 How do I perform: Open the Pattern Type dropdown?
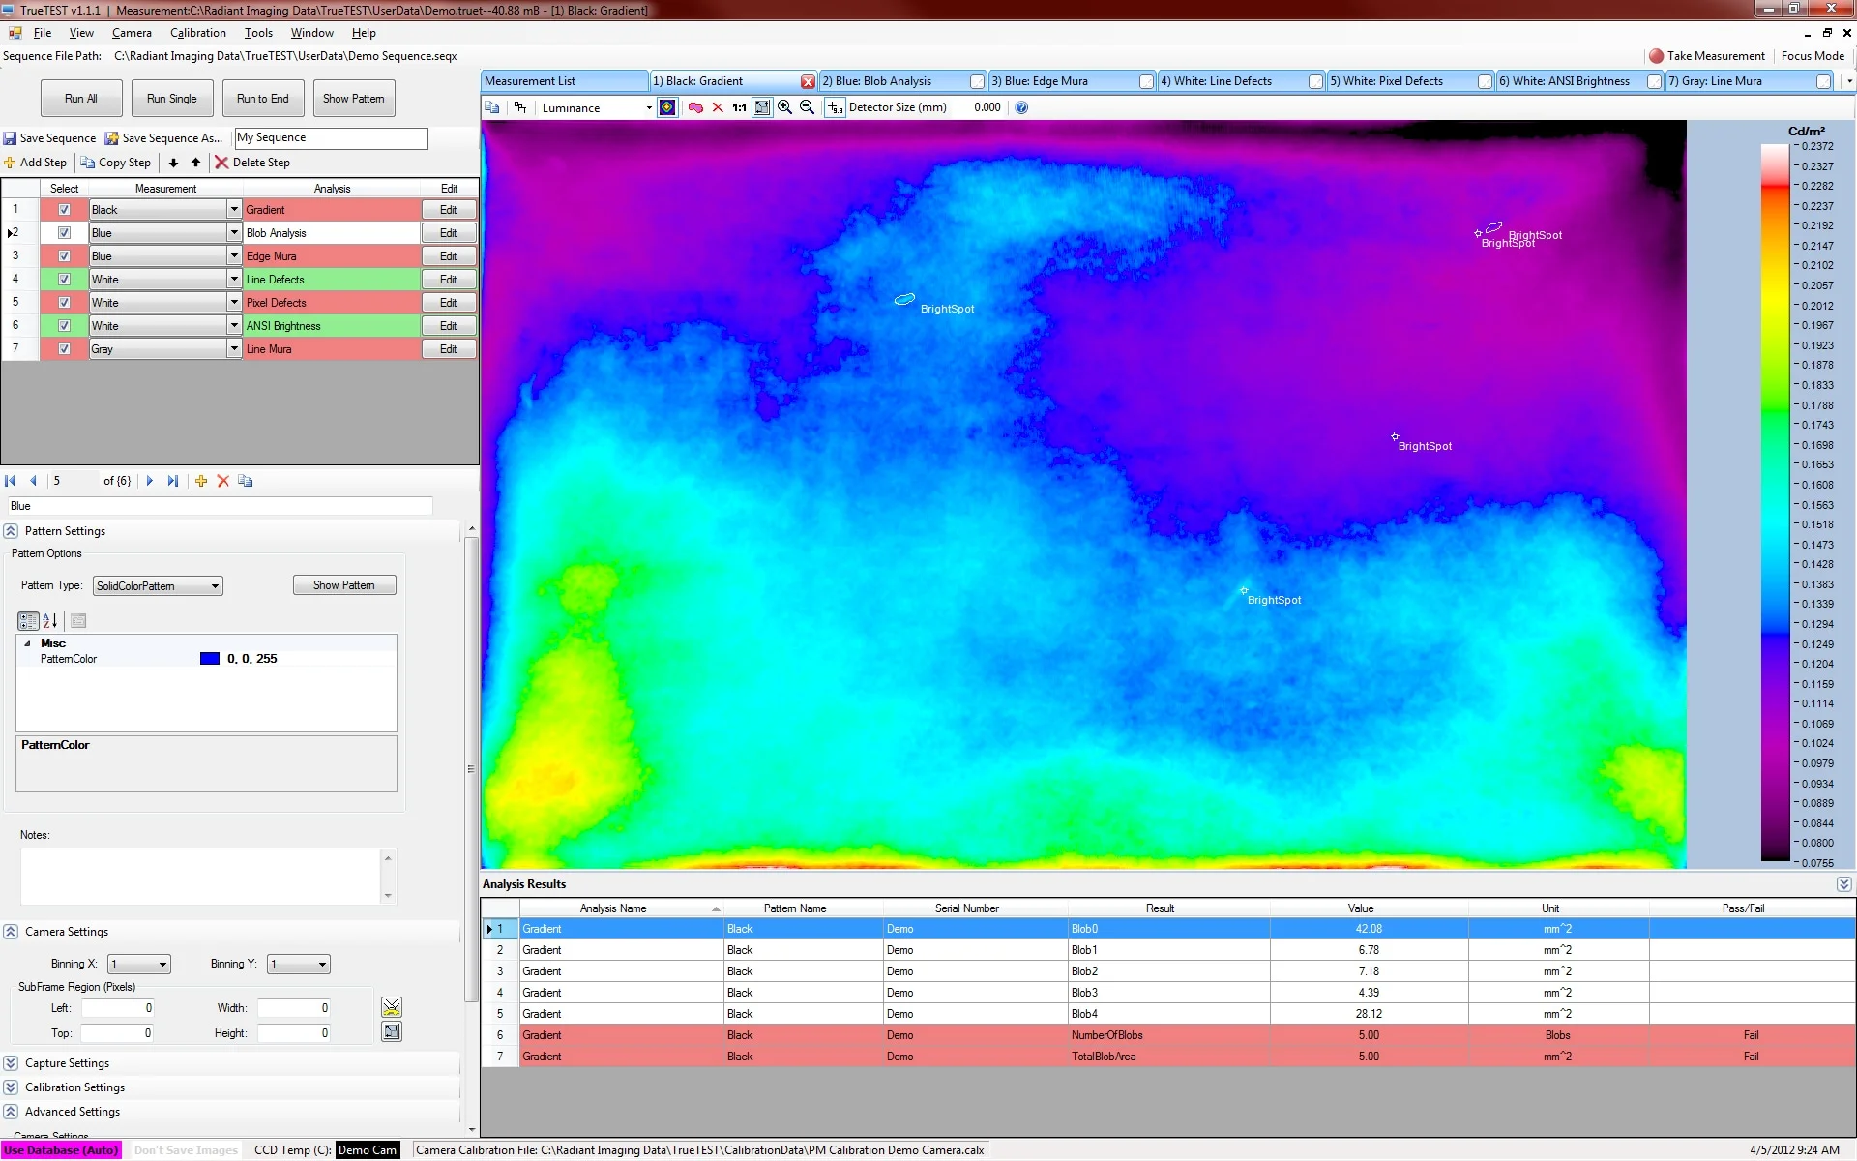214,585
